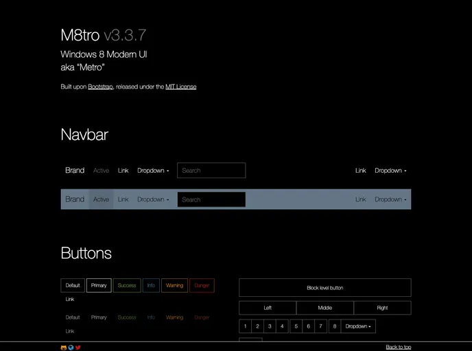Open the Dropdown button after number 8
The width and height of the screenshot is (472, 351).
tap(358, 326)
